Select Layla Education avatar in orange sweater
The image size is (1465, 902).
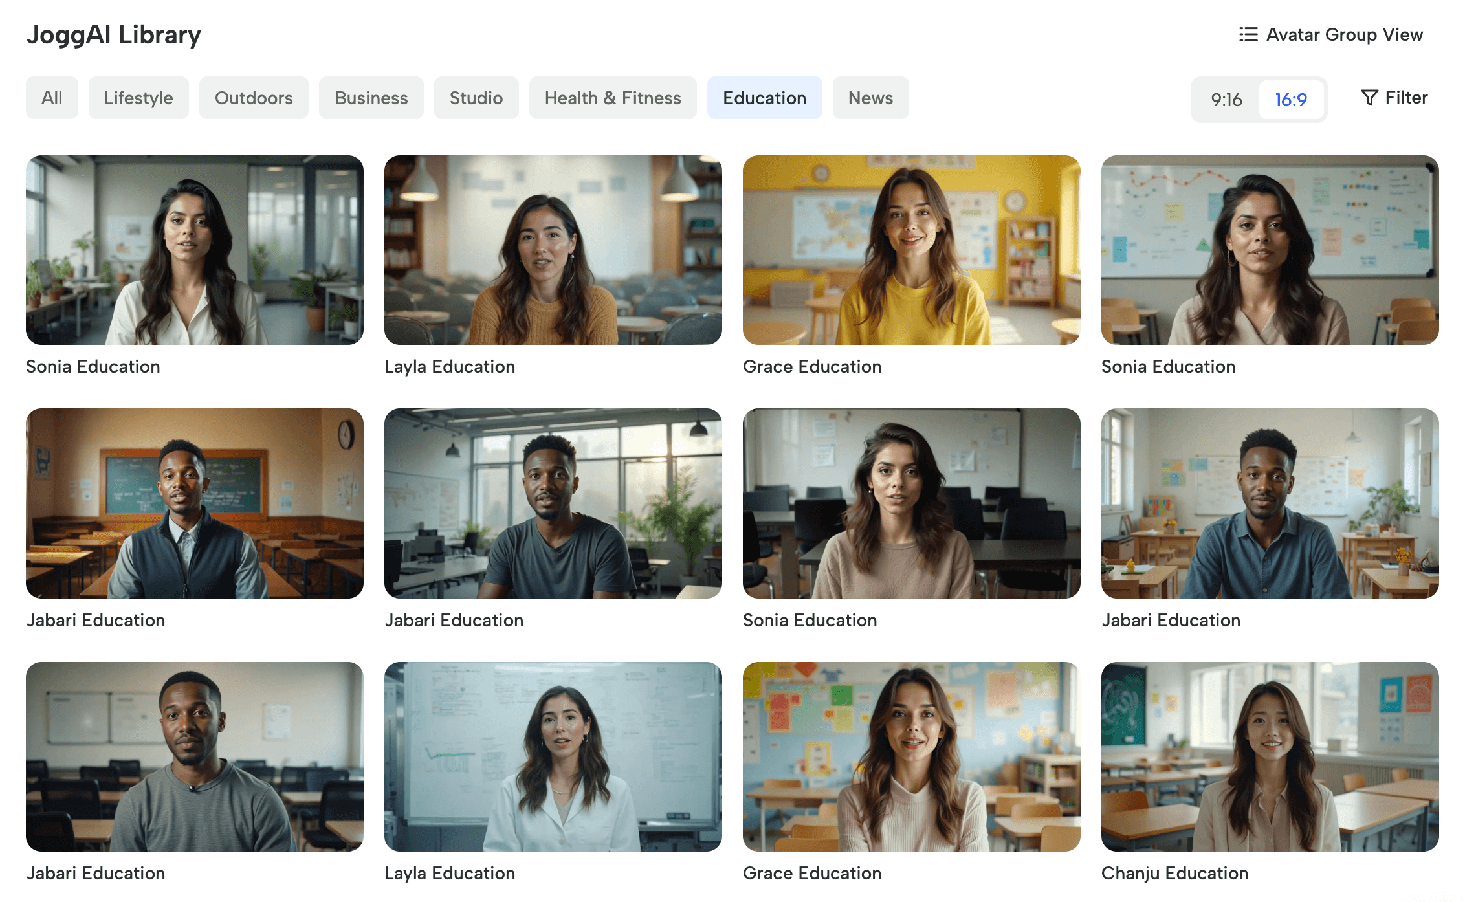coord(553,250)
